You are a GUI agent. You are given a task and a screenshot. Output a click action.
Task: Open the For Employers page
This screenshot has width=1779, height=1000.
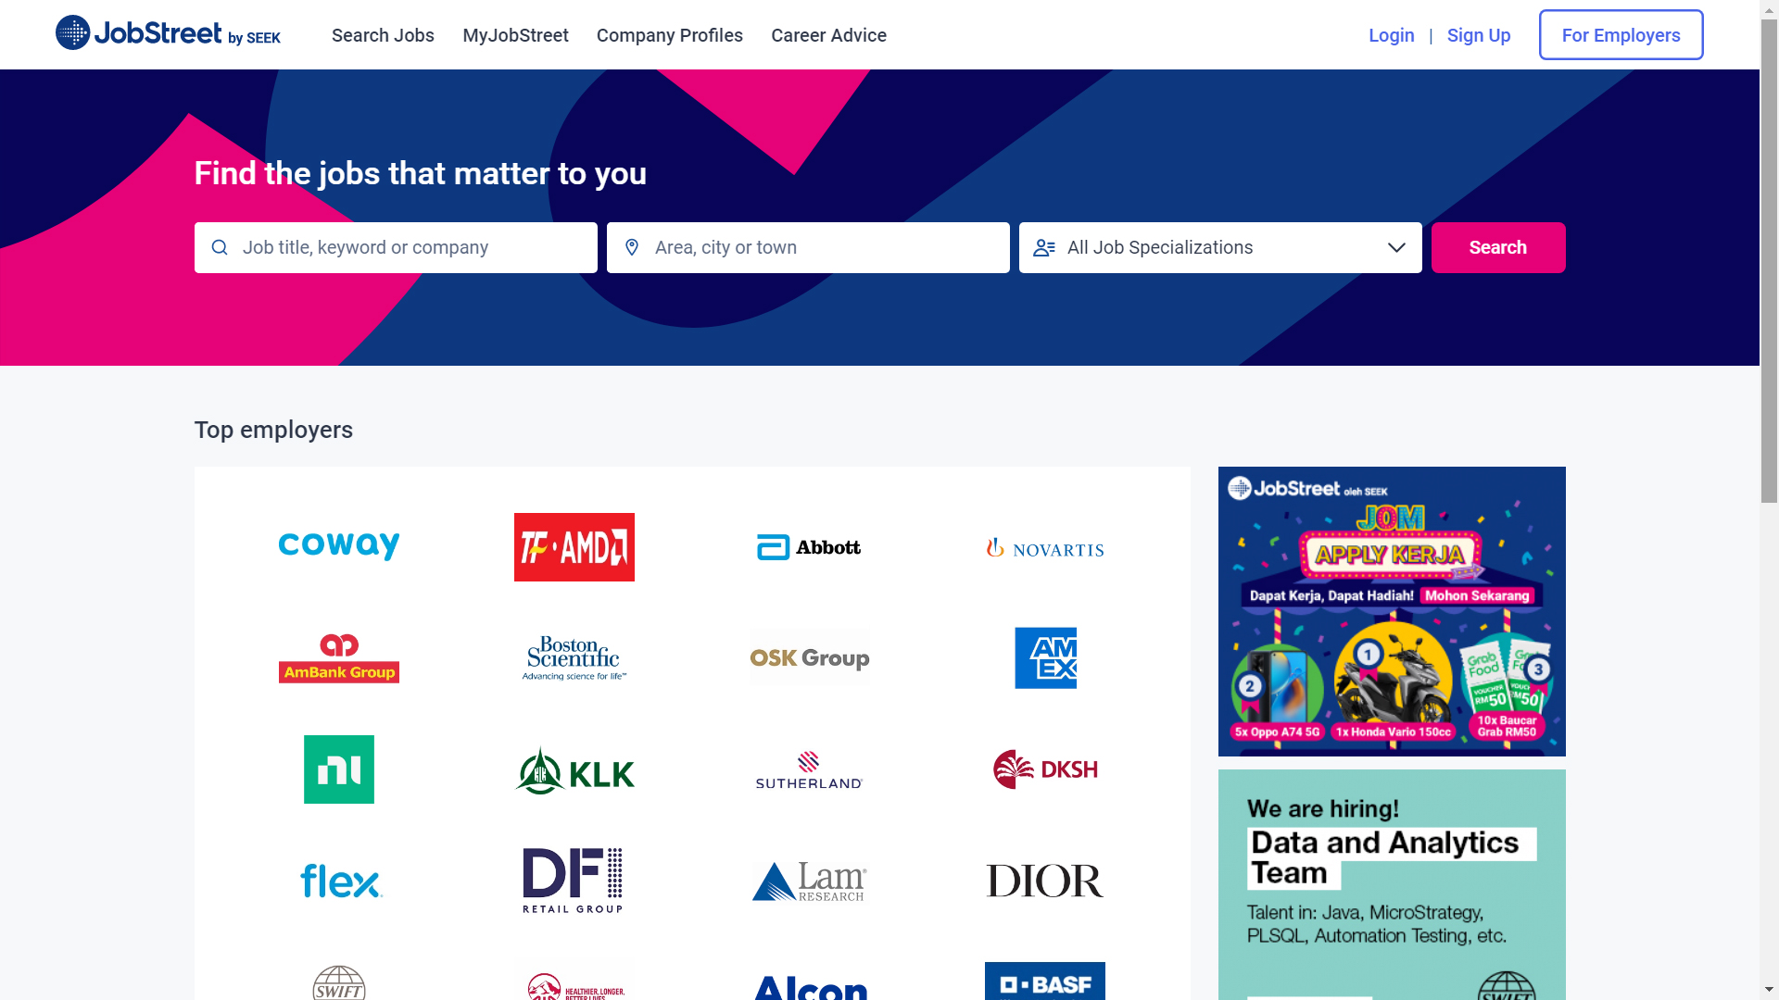[1621, 35]
